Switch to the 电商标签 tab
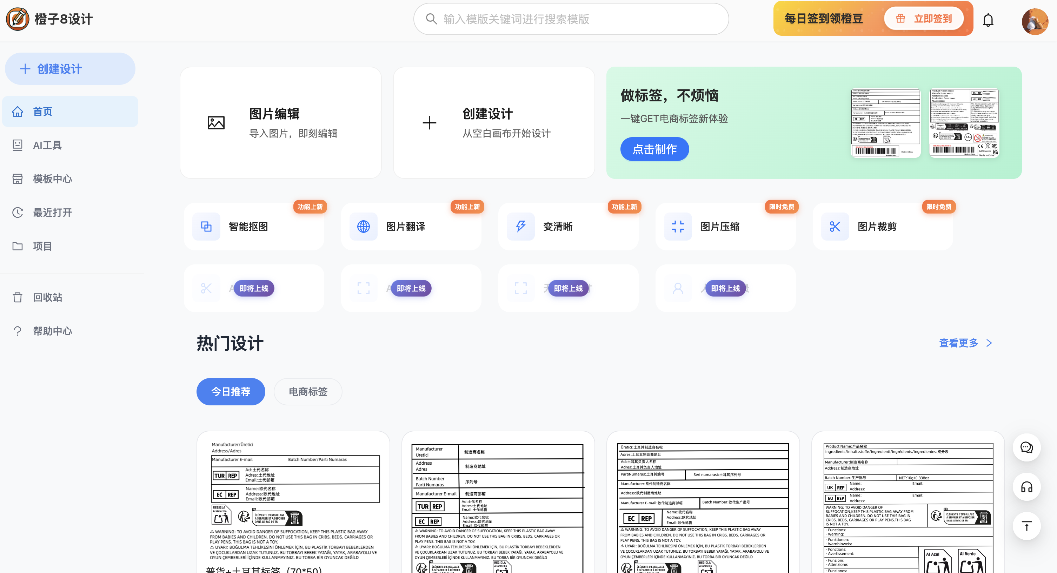Viewport: 1057px width, 573px height. pos(308,392)
